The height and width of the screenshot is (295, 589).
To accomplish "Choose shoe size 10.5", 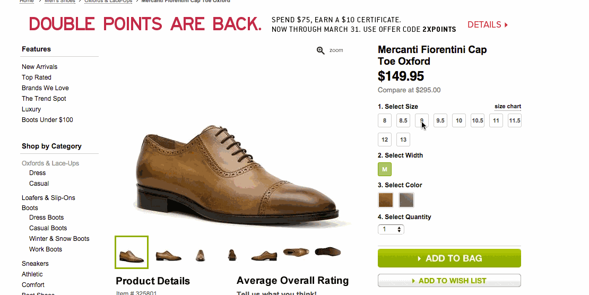I will coord(478,120).
